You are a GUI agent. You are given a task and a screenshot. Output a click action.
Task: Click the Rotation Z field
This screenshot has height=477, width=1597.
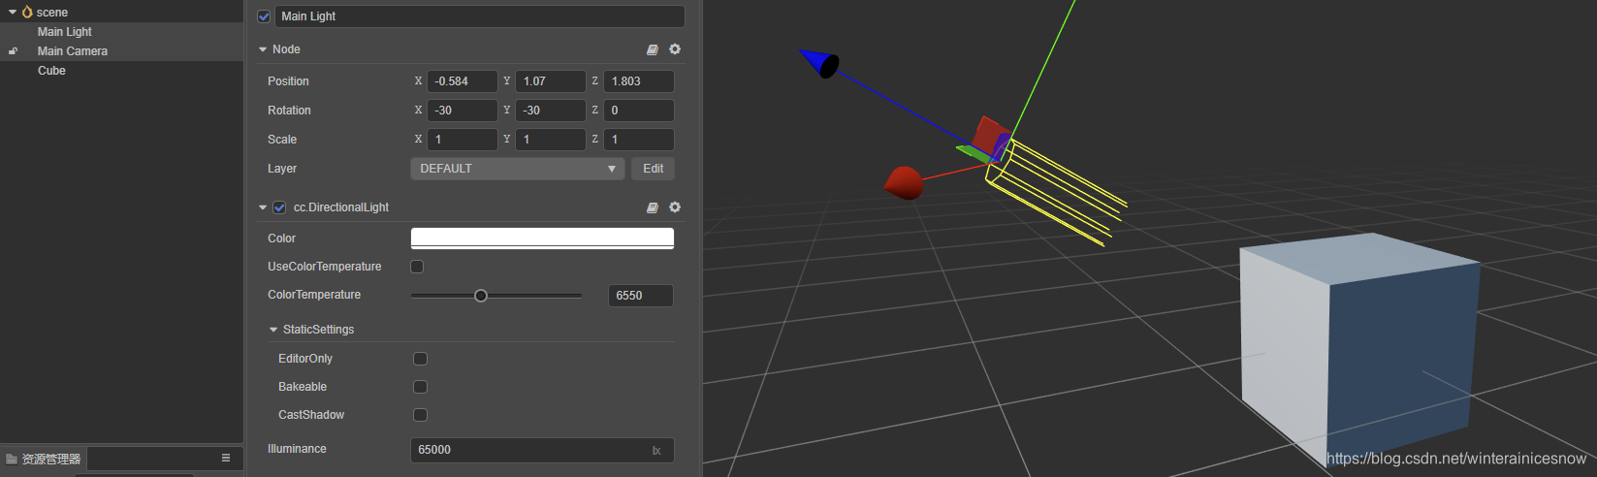[x=639, y=111]
